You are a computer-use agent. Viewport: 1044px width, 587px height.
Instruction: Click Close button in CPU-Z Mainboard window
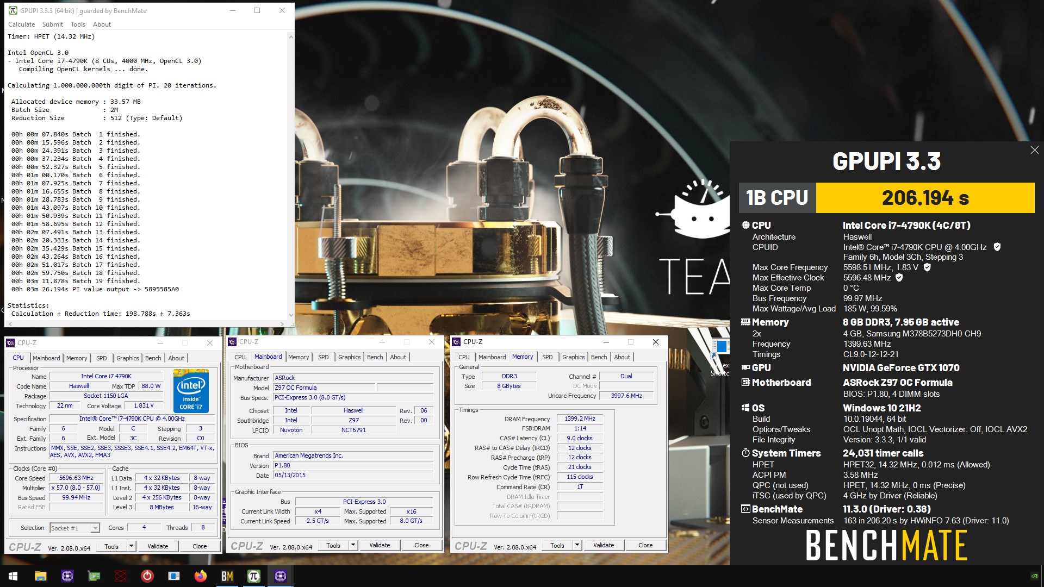[421, 545]
